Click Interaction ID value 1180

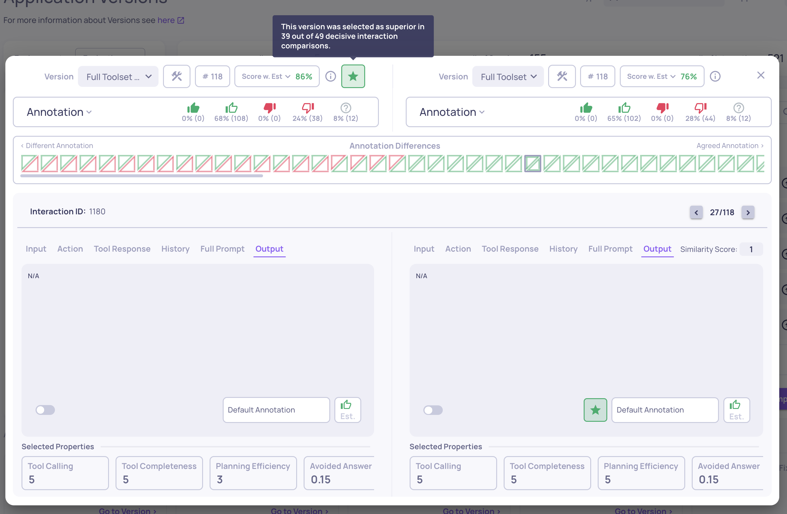tap(97, 212)
